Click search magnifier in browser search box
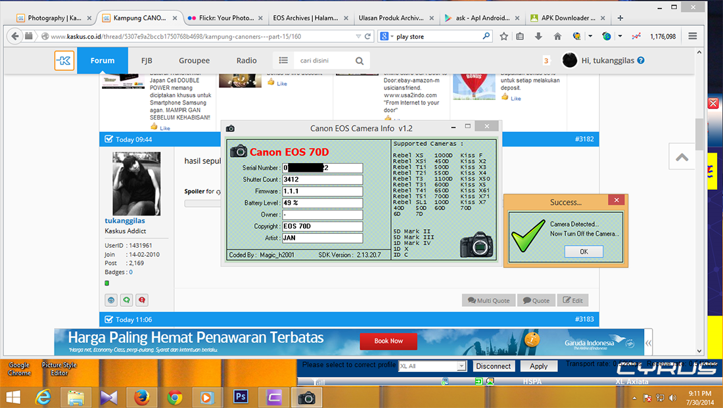The width and height of the screenshot is (723, 408). (486, 35)
